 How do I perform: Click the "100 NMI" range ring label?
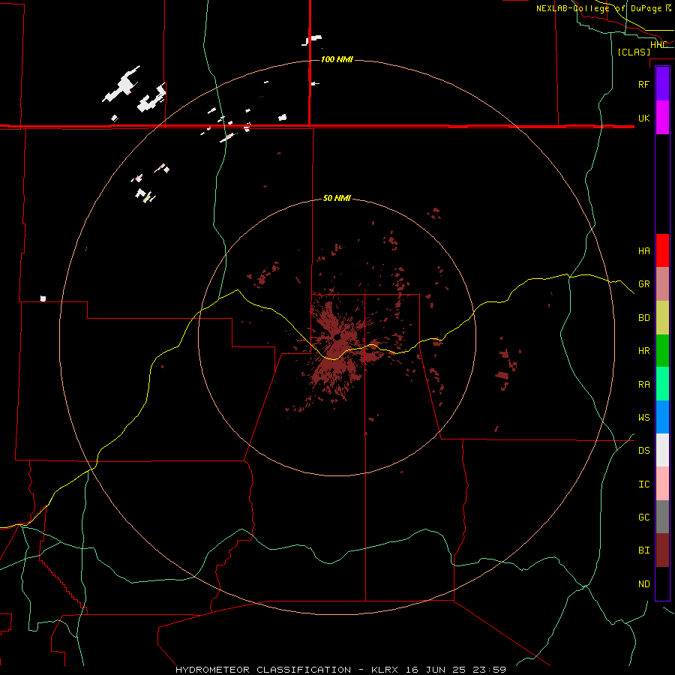click(x=337, y=59)
